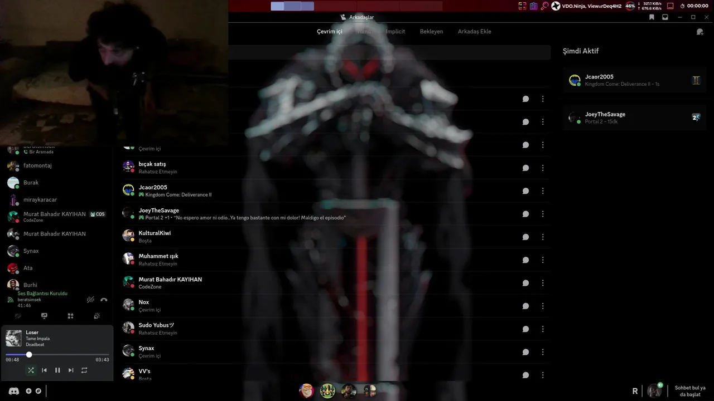Open the bookmarks icon in title bar
This screenshot has height=401, width=714.
pos(652,17)
